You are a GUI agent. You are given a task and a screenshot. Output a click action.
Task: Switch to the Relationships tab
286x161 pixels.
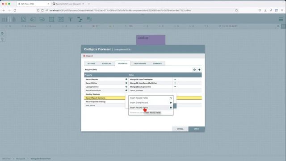tap(140, 64)
